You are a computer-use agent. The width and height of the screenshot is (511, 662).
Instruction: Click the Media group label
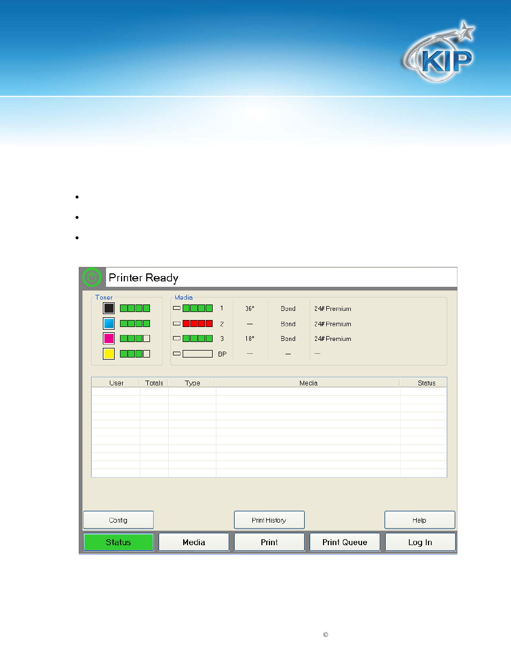184,297
